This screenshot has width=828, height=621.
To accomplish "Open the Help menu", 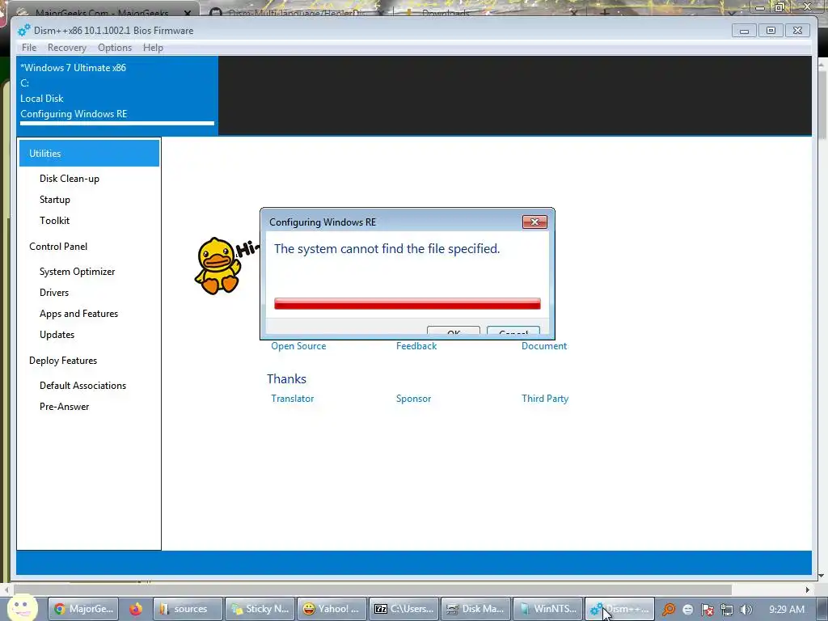I will coord(153,48).
